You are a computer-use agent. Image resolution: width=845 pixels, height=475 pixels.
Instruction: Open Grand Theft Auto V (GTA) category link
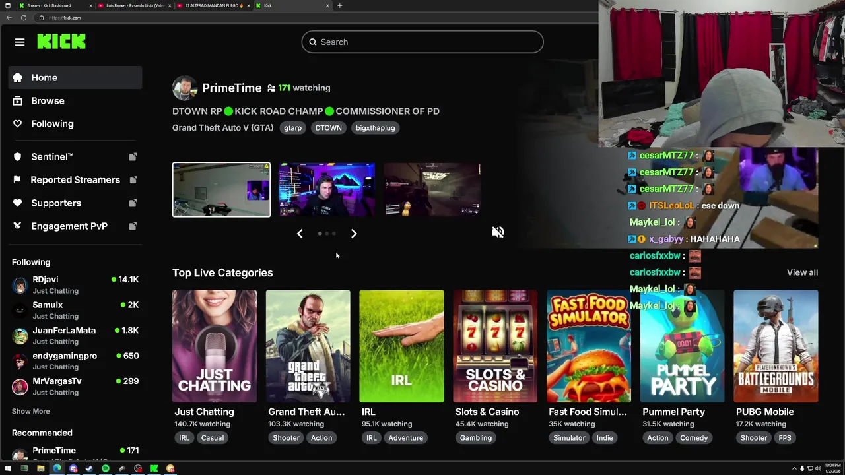click(222, 128)
